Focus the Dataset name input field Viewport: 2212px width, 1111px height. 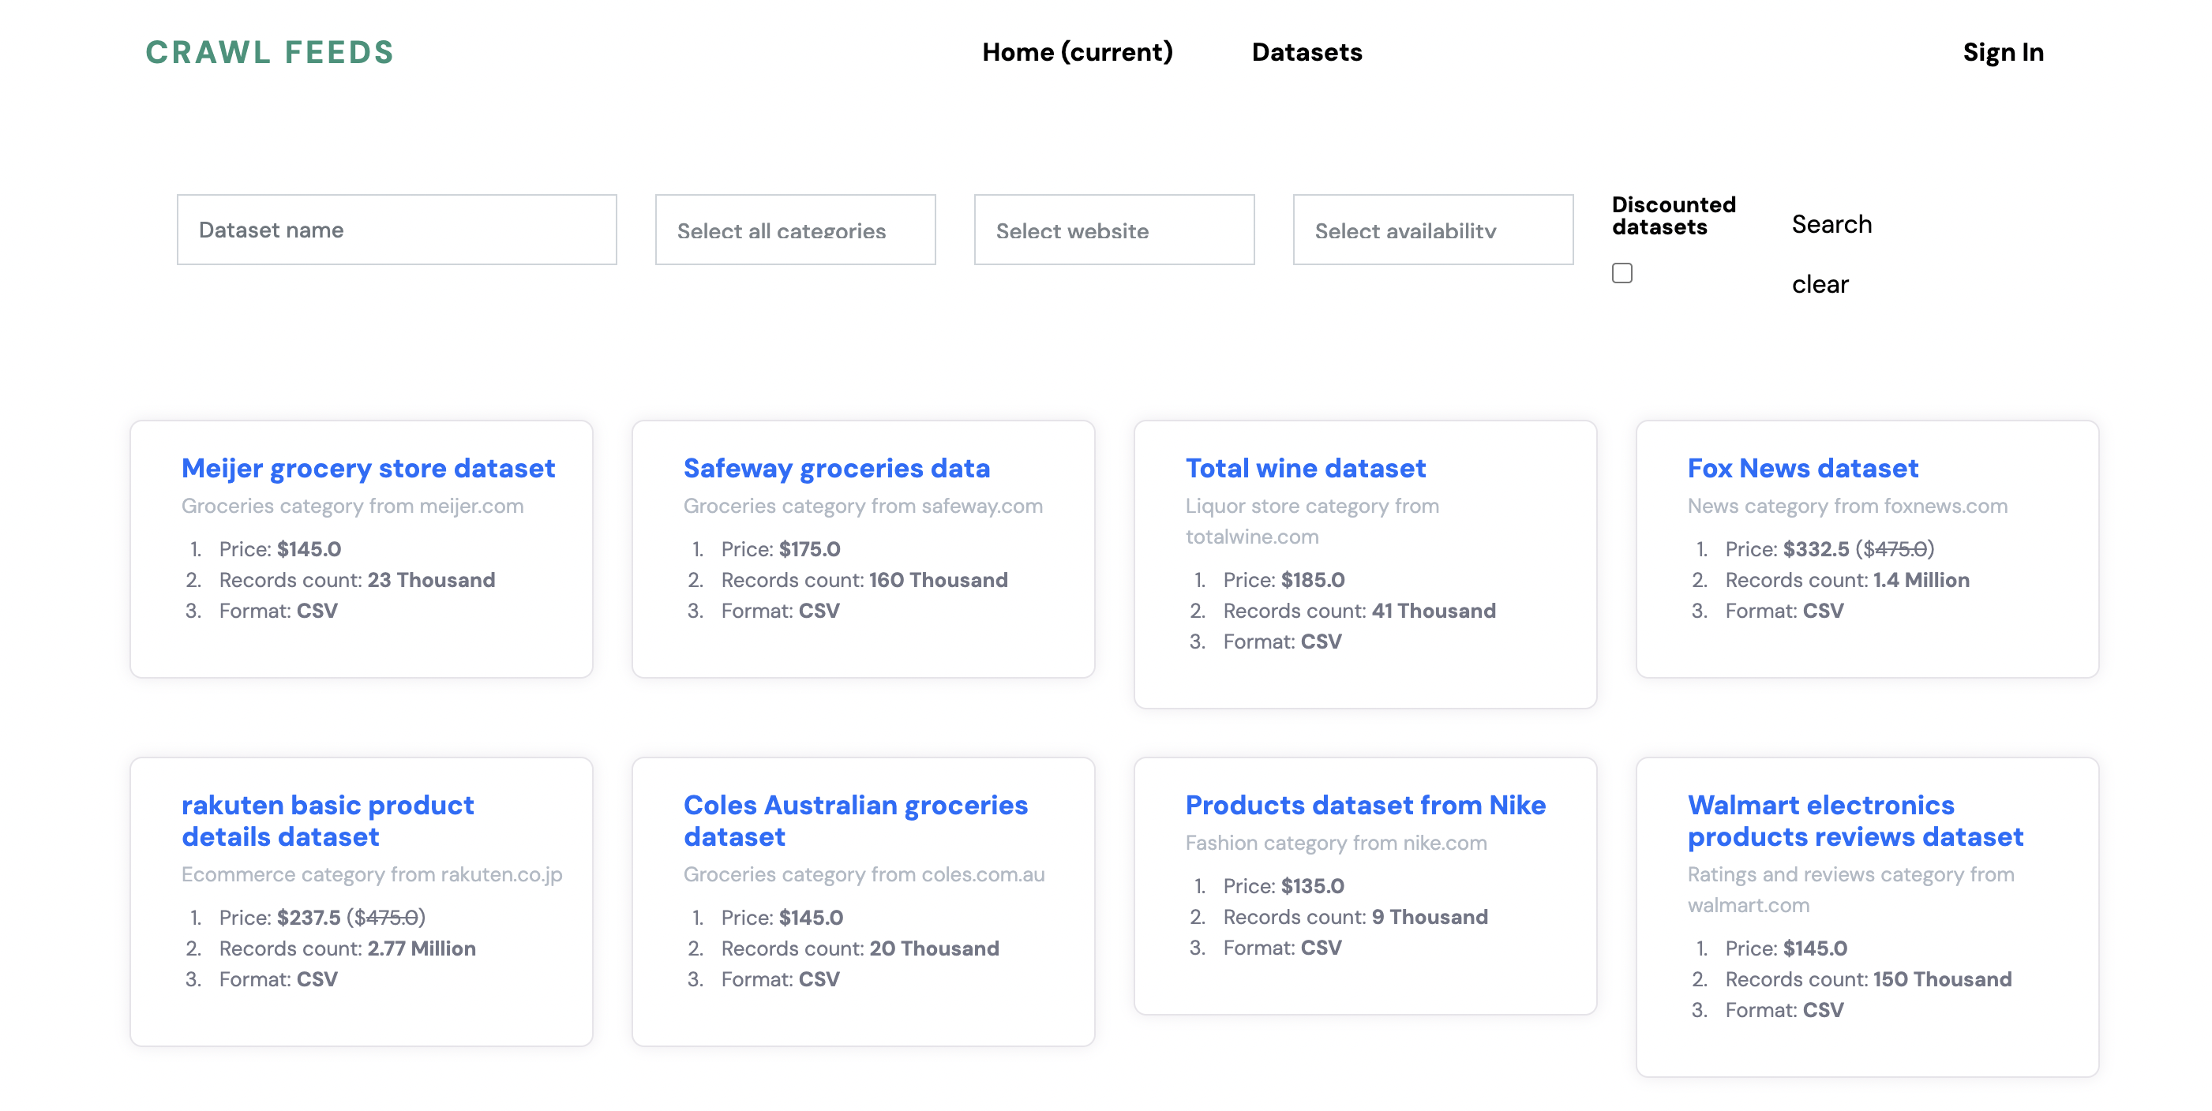click(x=397, y=230)
